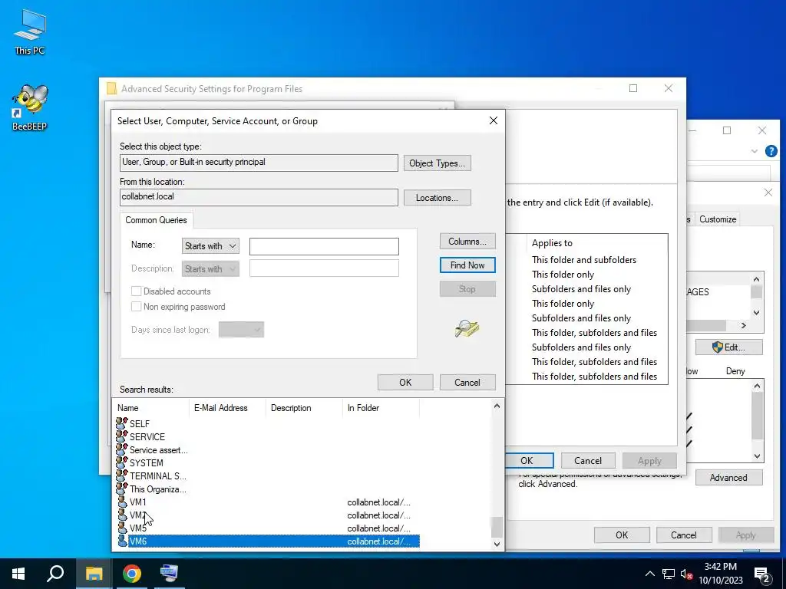Click the SERVICE principal icon

122,436
